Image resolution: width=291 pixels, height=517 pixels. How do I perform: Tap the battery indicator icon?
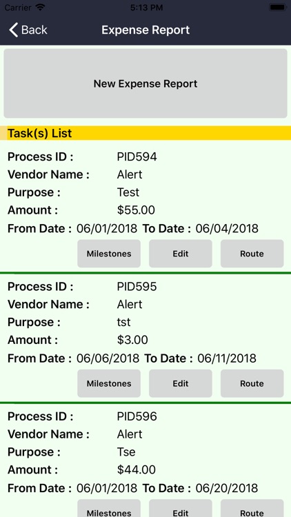click(277, 8)
